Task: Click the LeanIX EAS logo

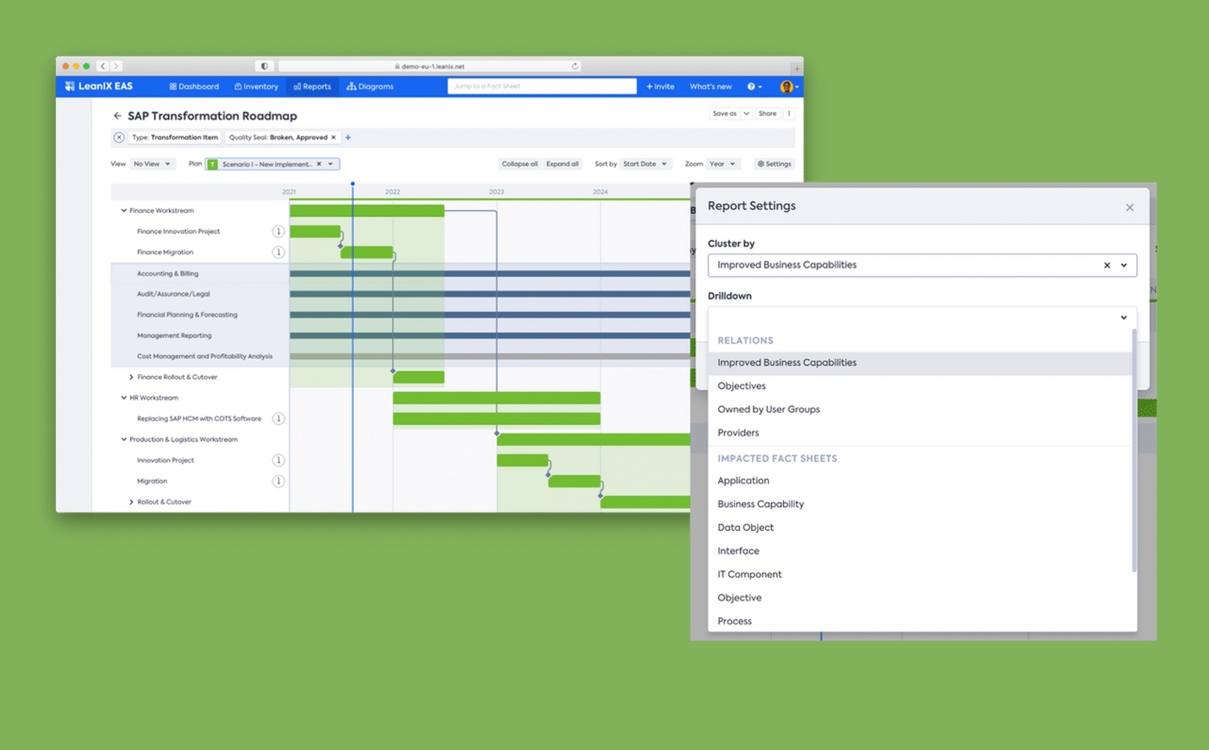Action: (98, 86)
